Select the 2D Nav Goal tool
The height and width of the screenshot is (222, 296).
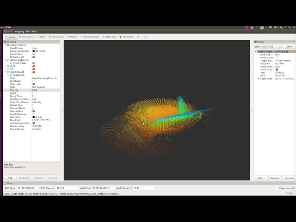coord(109,37)
